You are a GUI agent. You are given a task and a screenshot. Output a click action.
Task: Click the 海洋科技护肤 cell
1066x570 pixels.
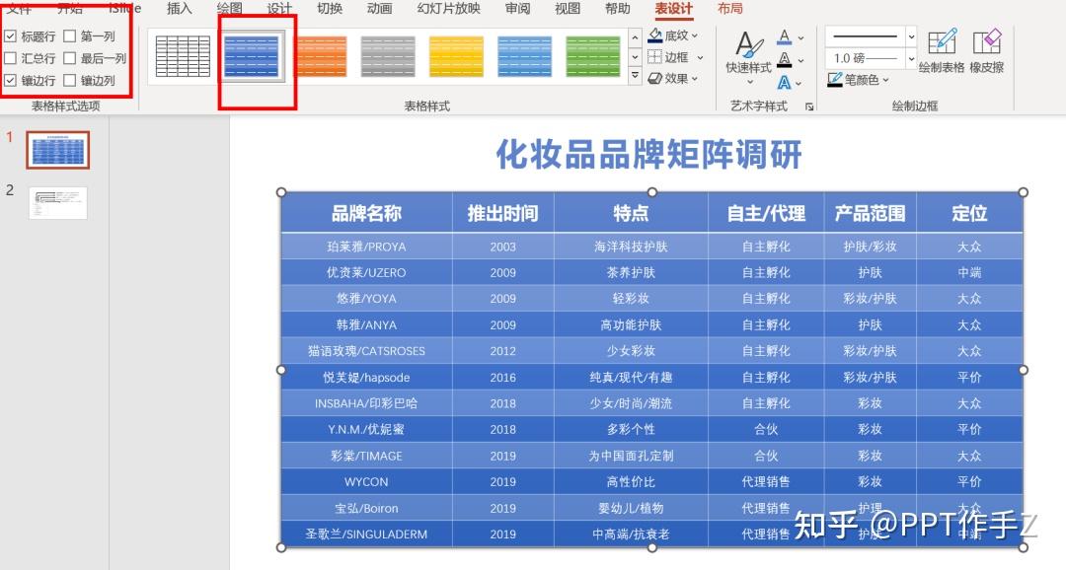[631, 247]
